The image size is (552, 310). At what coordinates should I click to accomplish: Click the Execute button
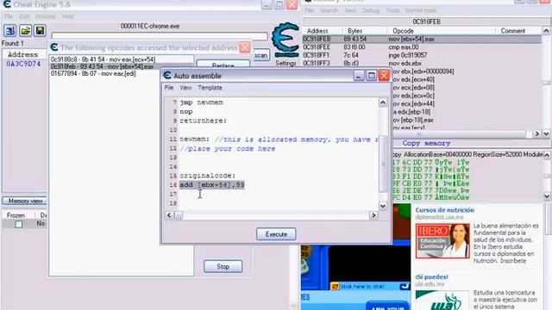click(276, 234)
